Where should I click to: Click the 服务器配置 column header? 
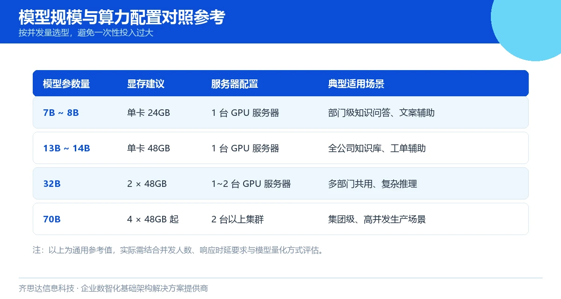tap(235, 84)
